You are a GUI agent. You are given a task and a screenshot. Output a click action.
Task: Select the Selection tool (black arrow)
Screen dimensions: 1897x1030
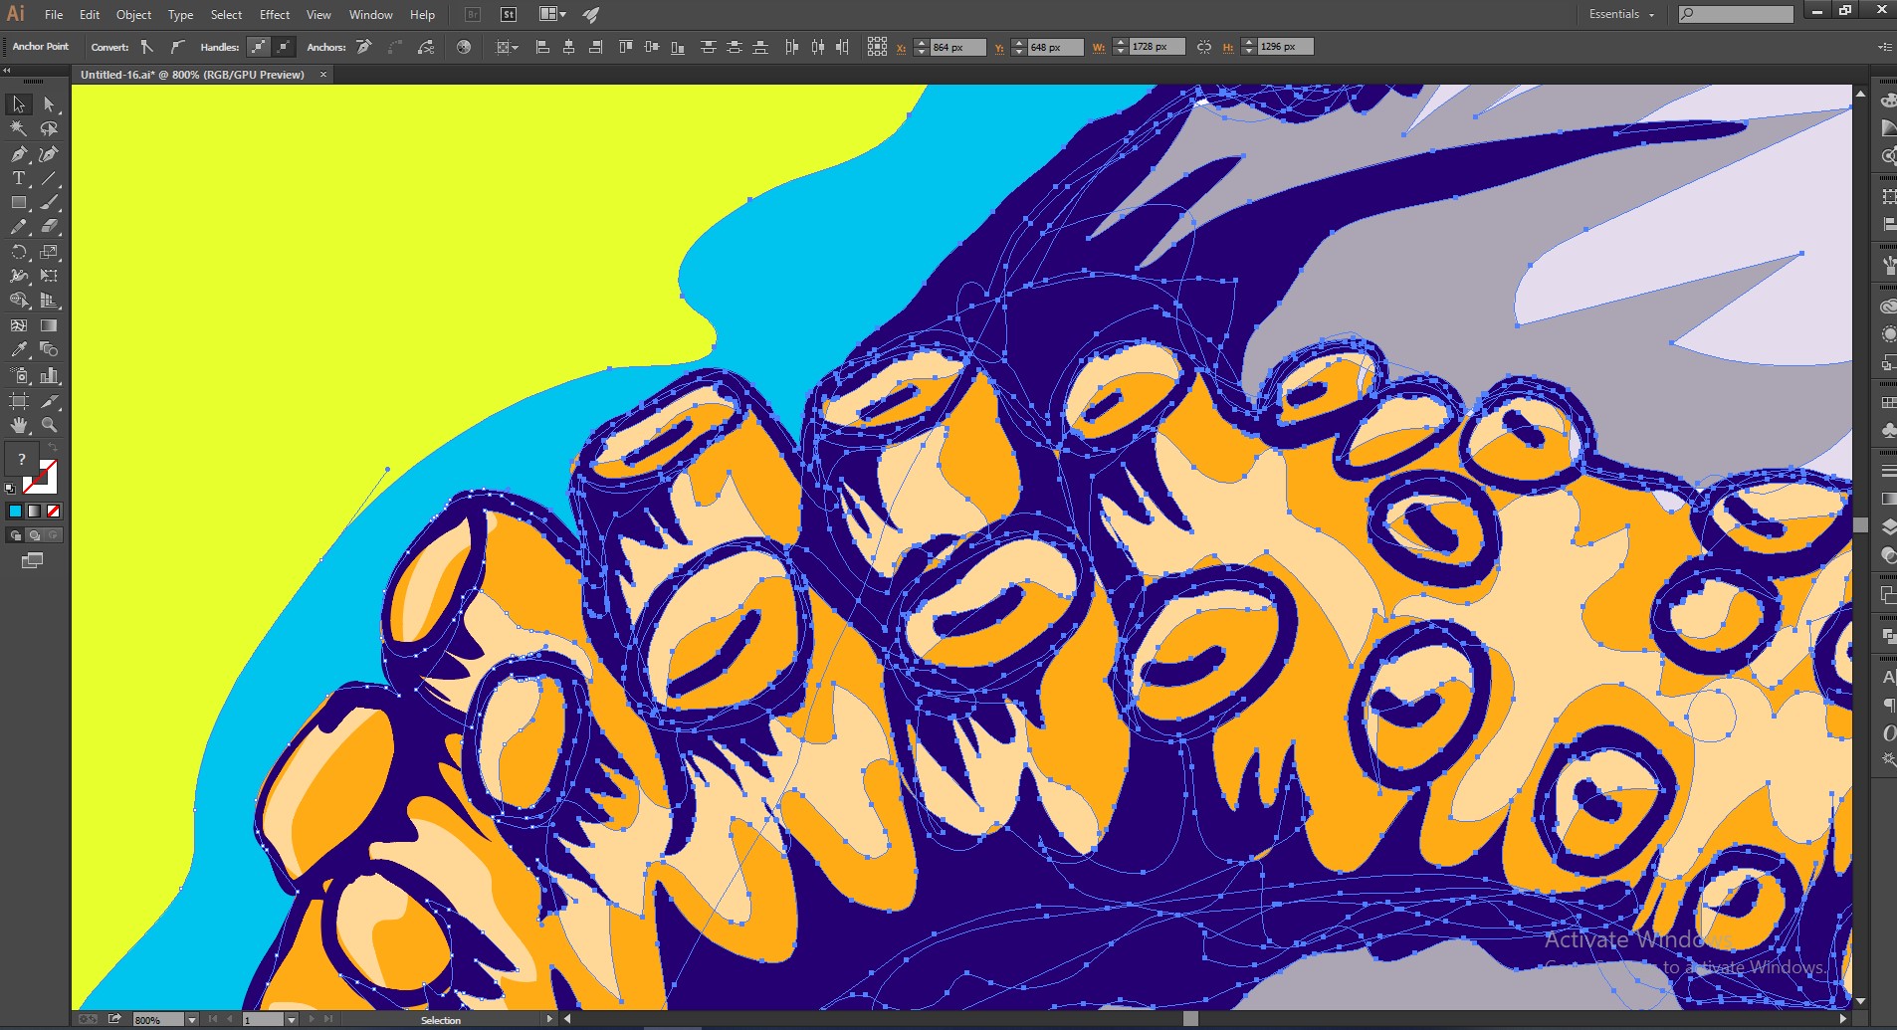point(19,104)
